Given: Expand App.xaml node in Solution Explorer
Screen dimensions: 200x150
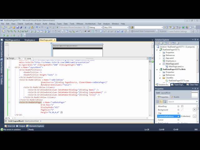Looking at the screenshot, I should click(x=160, y=58).
